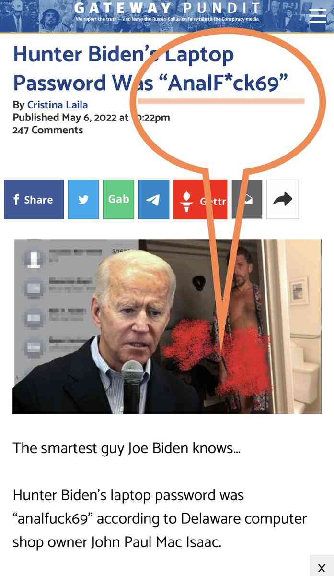Dismiss the bottom banner with X

(x=322, y=567)
